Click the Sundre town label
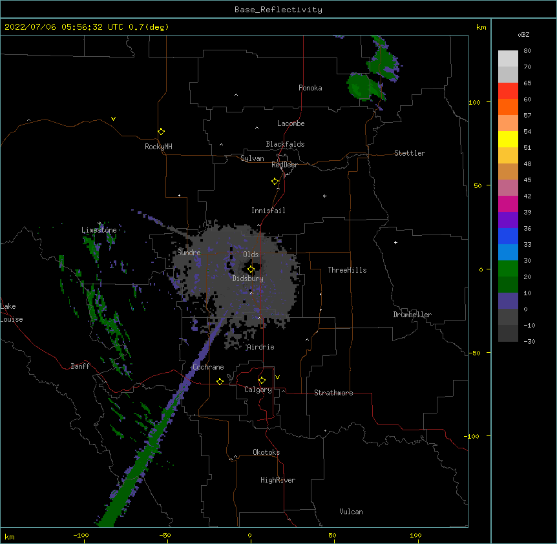Viewport: 557px width, 544px height. pos(189,253)
